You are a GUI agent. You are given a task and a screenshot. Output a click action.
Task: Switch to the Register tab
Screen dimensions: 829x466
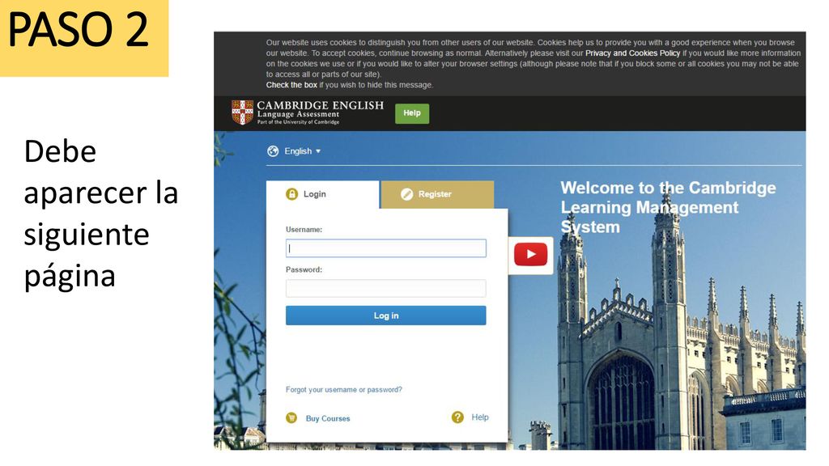[437, 194]
